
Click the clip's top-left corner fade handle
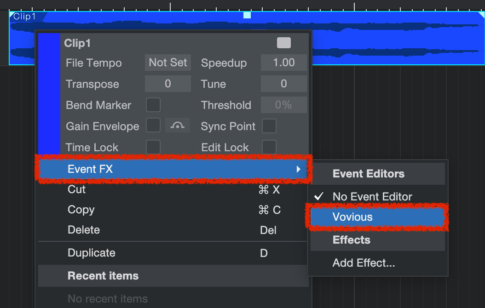click(x=12, y=15)
